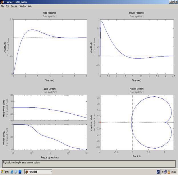
Task: Click the red critical point on Nyquist diagram
Action: coord(100,122)
